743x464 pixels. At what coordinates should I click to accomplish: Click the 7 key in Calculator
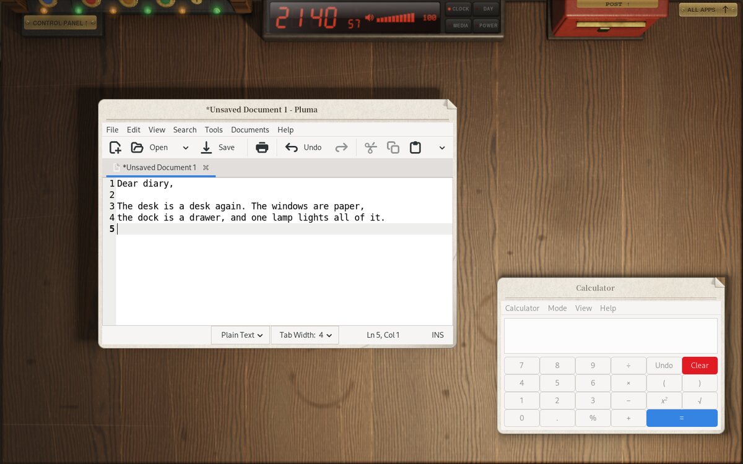[x=521, y=366]
